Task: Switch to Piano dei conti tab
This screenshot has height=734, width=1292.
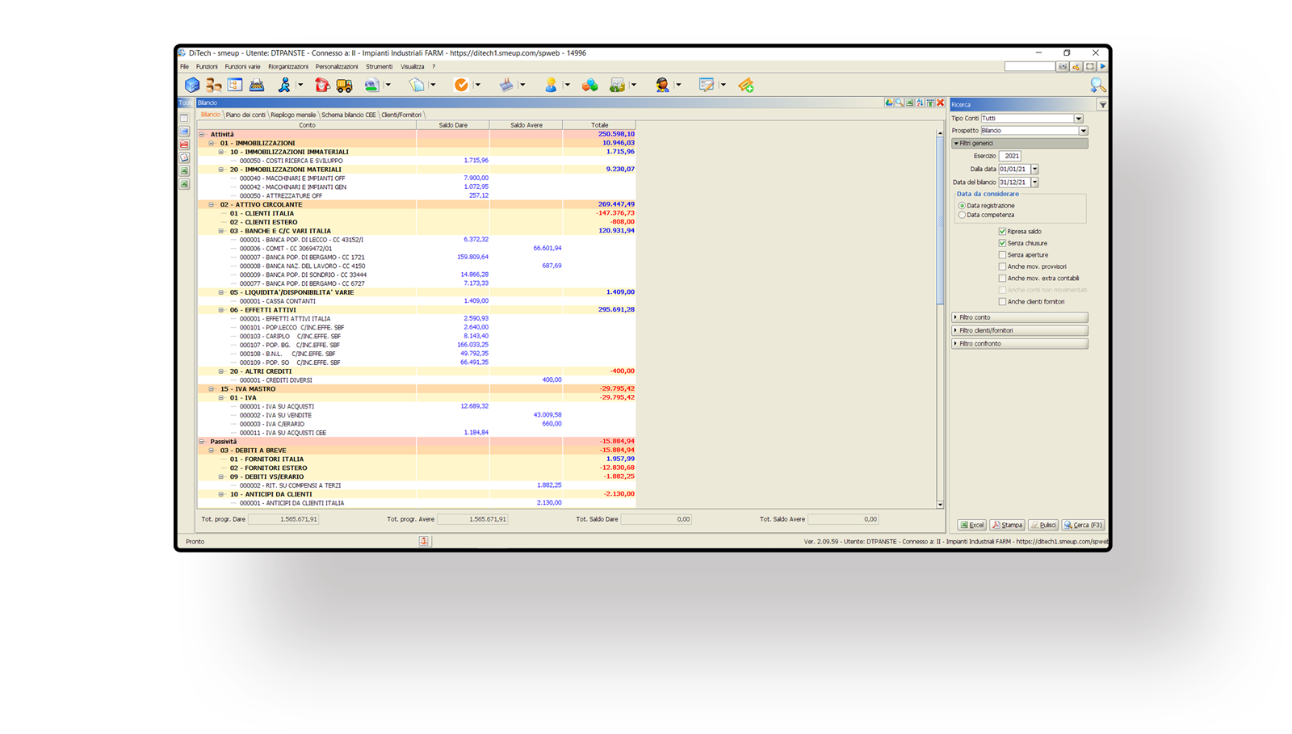Action: [245, 115]
